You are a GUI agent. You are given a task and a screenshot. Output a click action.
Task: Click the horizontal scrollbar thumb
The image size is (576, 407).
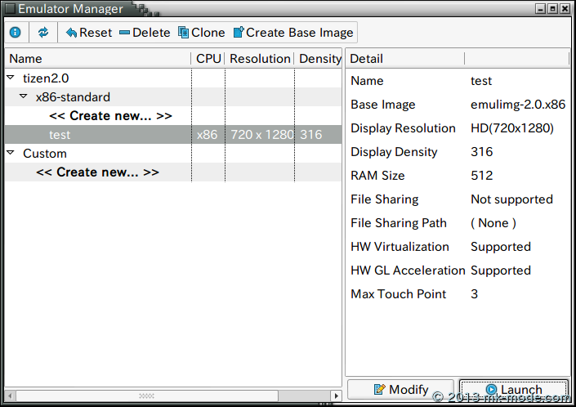[x=145, y=396]
